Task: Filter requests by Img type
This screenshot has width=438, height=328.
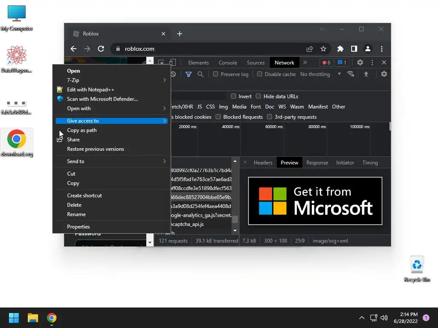Action: [x=223, y=106]
